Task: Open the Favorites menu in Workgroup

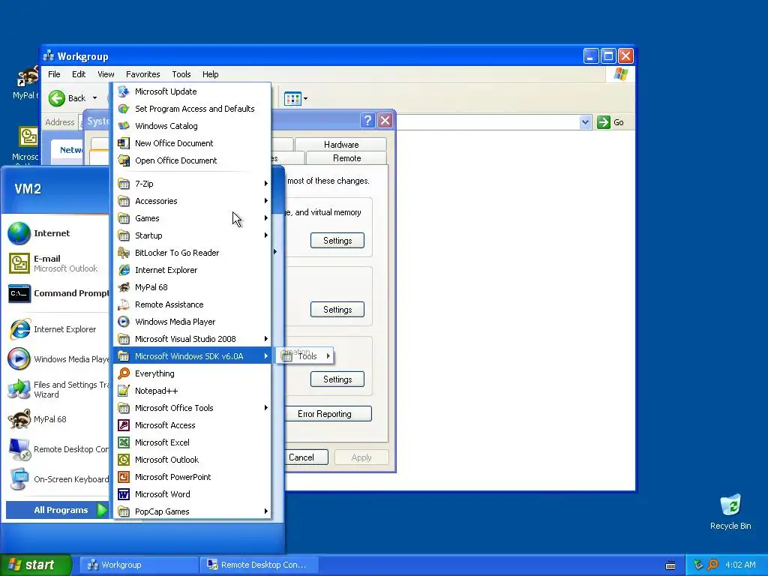Action: click(x=143, y=74)
